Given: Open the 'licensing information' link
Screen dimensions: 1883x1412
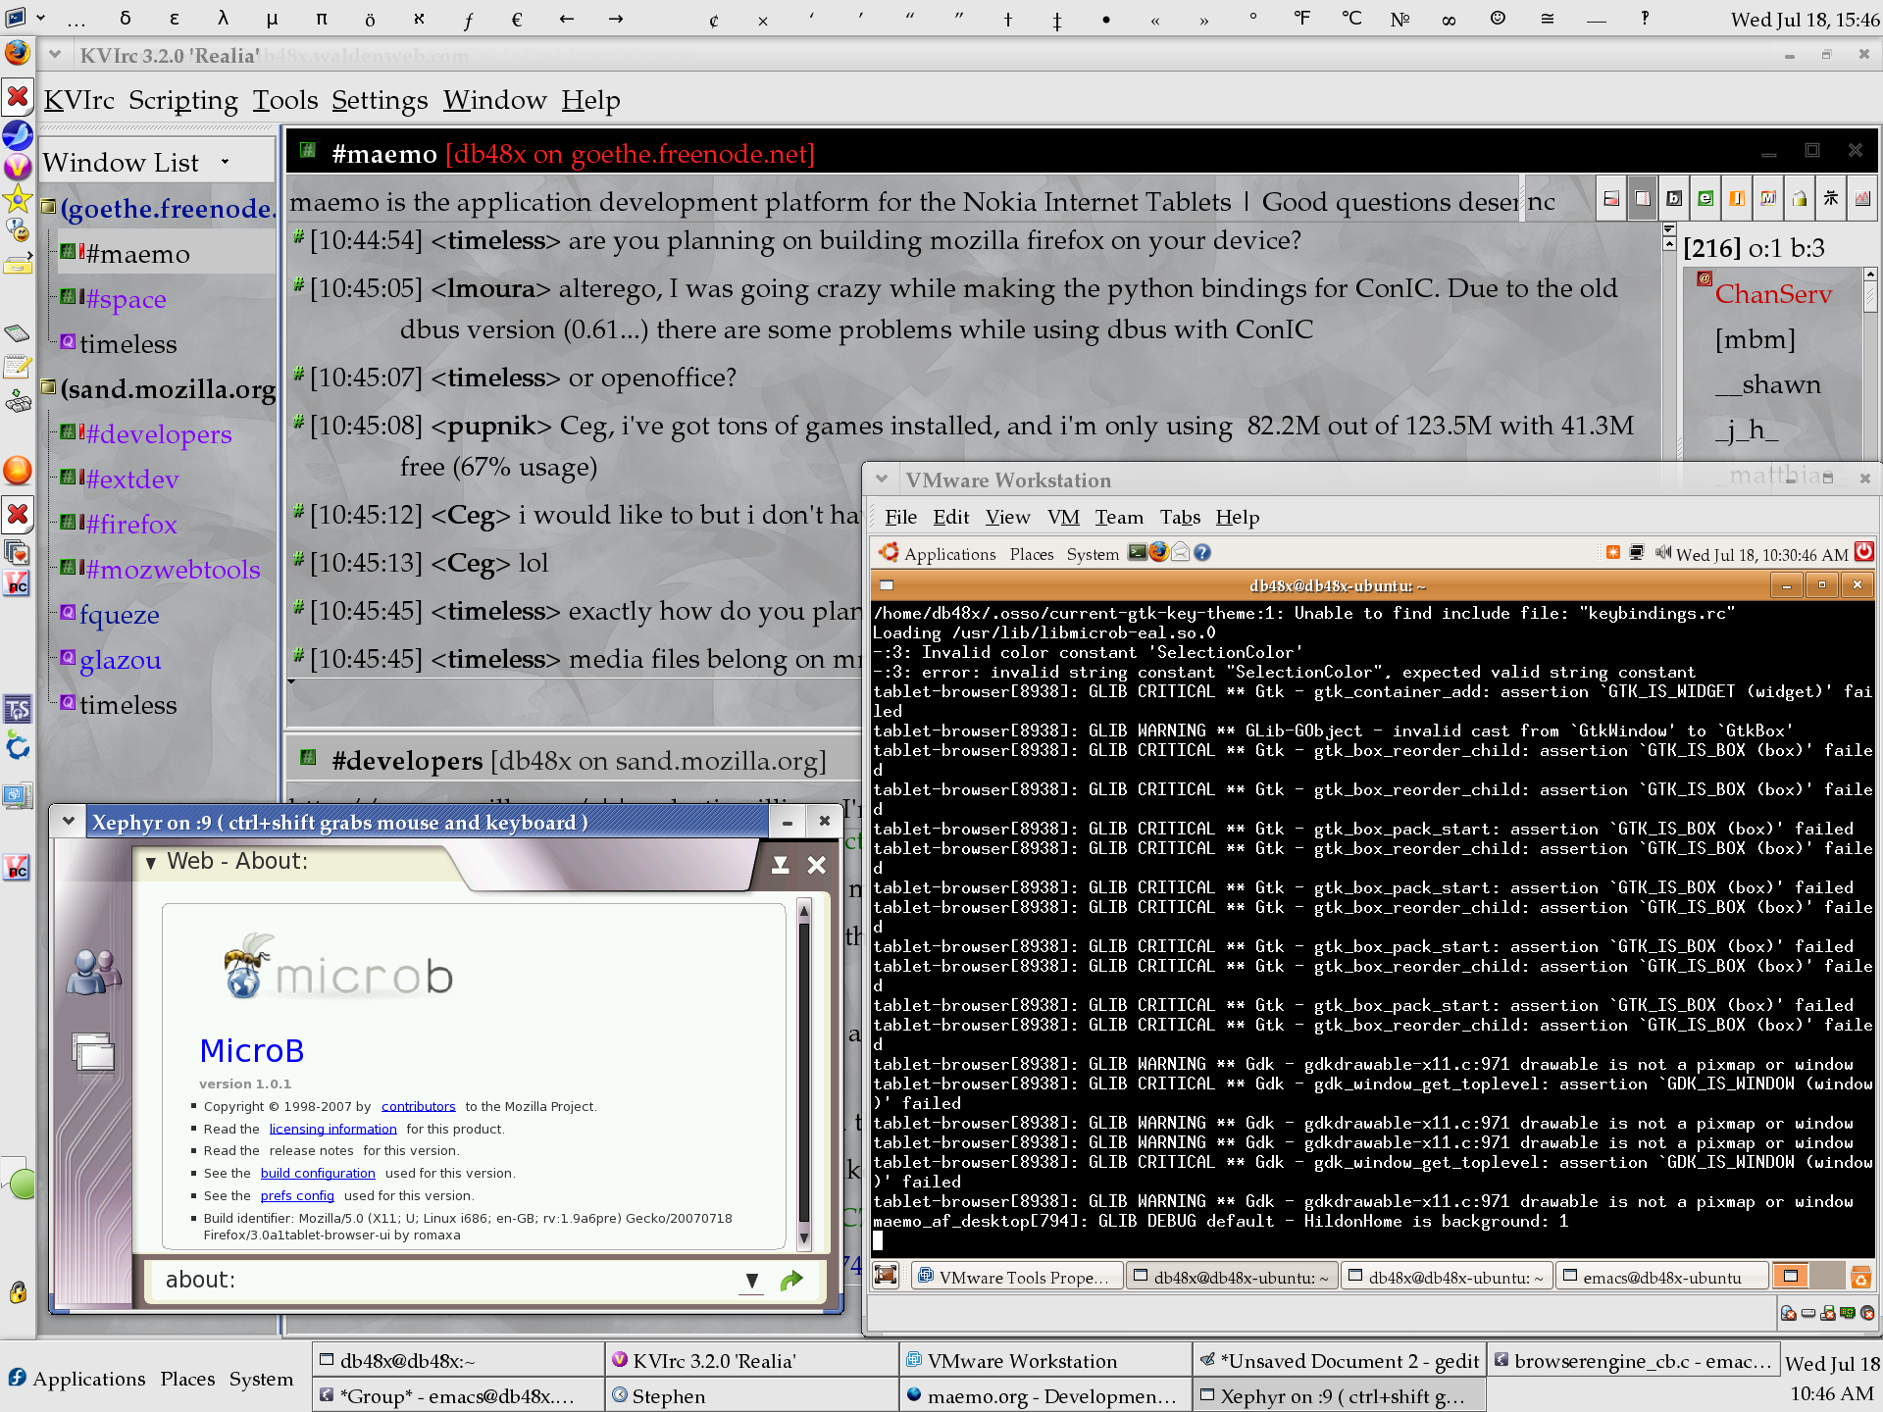Looking at the screenshot, I should 333,1129.
